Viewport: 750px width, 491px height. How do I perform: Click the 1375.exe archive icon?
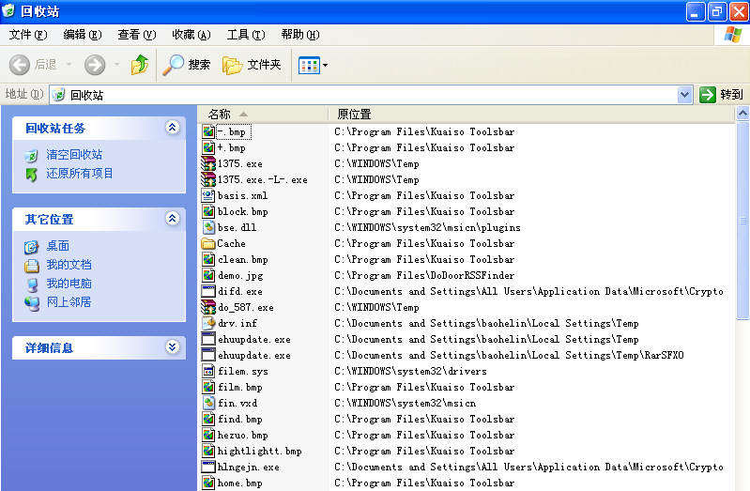pos(208,163)
